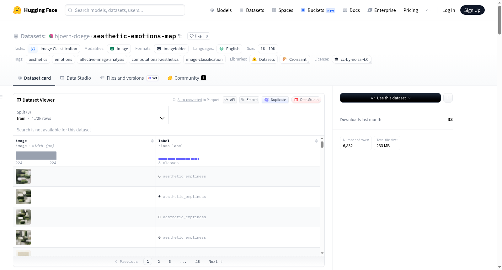Select the English language tag

click(229, 49)
